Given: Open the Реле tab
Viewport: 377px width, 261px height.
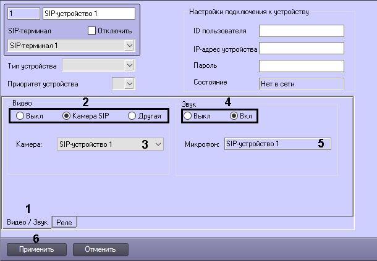Looking at the screenshot, I should [64, 222].
